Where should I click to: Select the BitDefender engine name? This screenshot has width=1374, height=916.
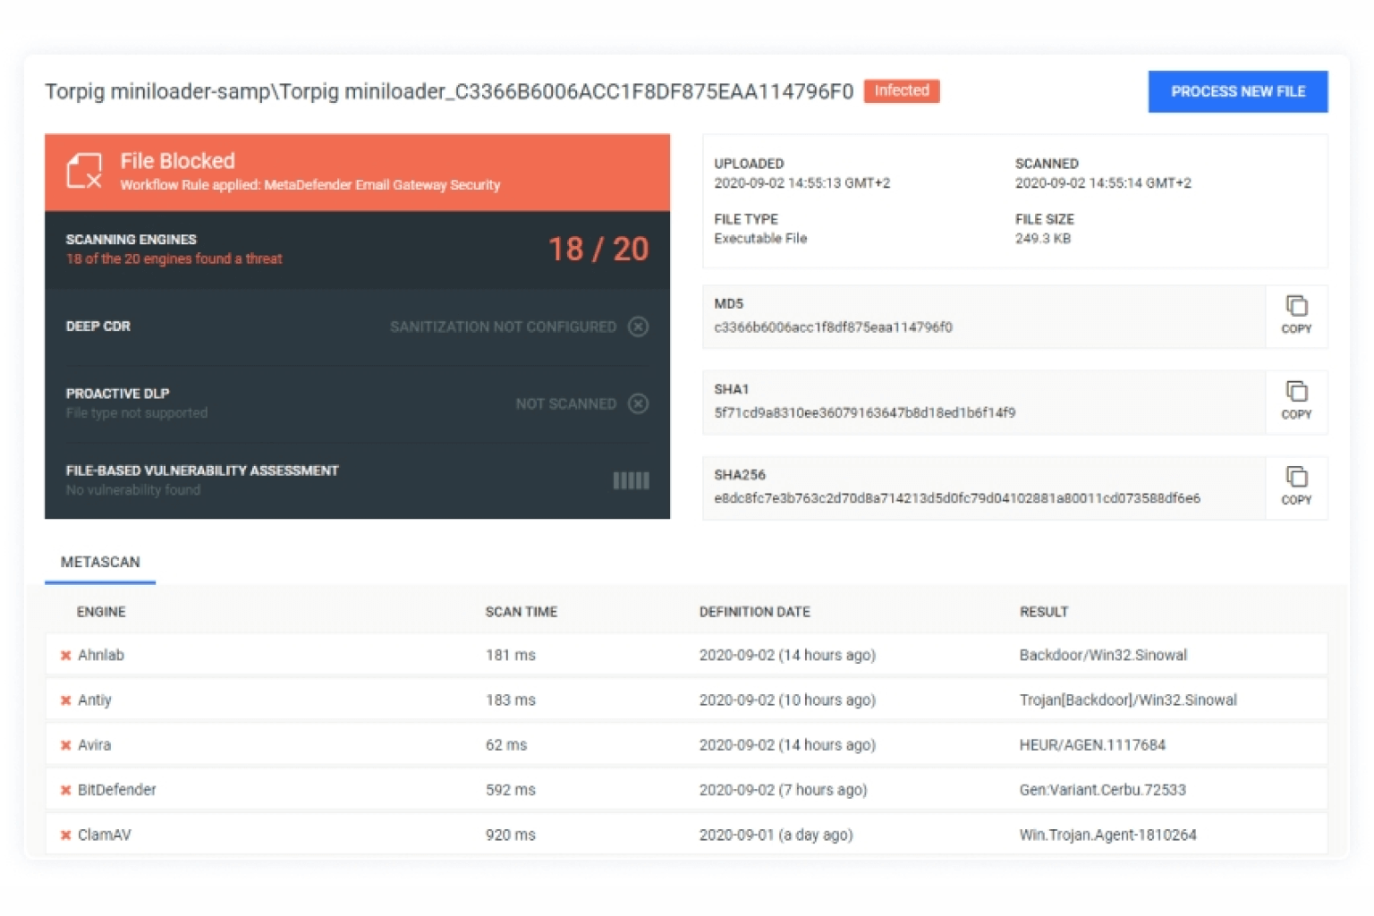tap(117, 790)
